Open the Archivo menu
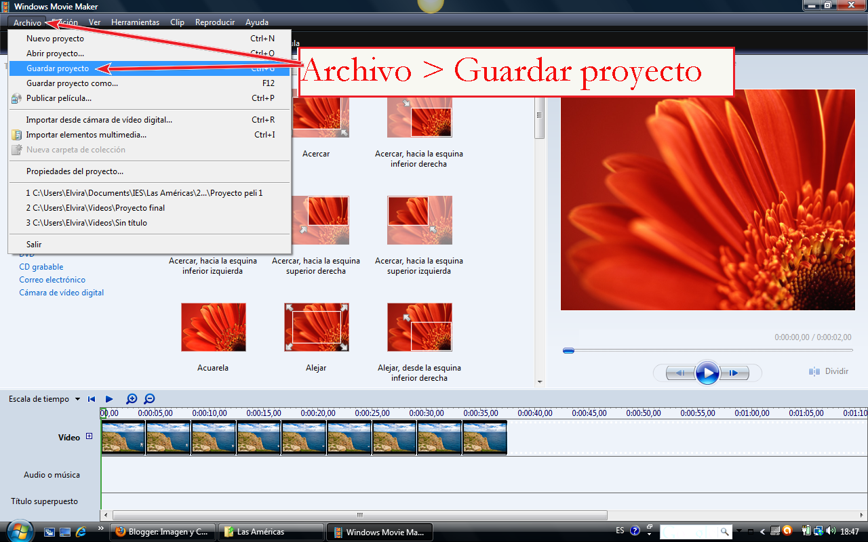This screenshot has width=868, height=542. click(x=27, y=22)
